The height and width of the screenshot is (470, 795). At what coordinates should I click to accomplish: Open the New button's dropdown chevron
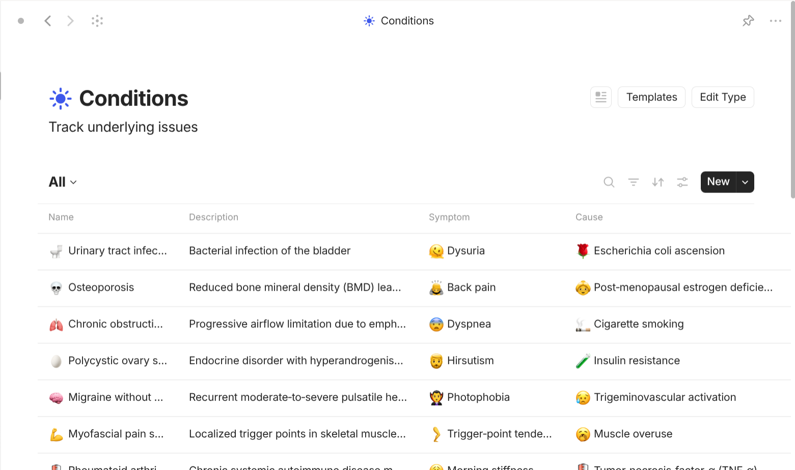pyautogui.click(x=745, y=182)
